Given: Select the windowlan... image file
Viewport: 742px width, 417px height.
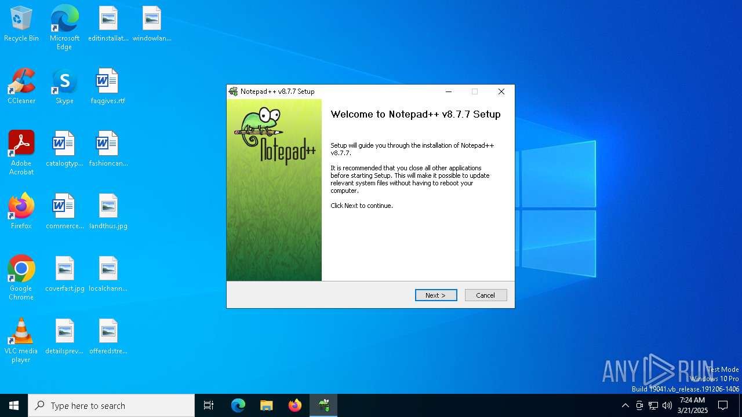Looking at the screenshot, I should pyautogui.click(x=152, y=24).
